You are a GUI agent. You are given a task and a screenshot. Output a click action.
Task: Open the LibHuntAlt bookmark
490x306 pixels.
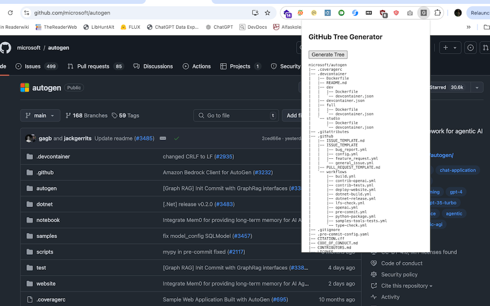[99, 27]
